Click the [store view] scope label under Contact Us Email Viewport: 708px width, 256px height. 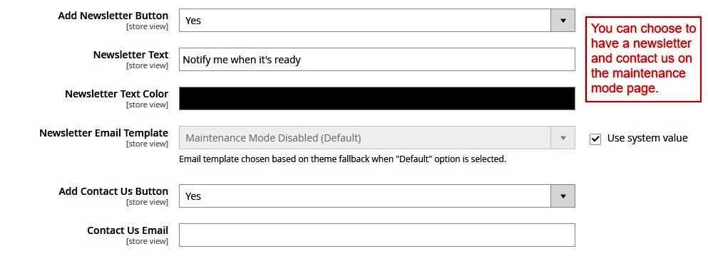click(x=147, y=241)
